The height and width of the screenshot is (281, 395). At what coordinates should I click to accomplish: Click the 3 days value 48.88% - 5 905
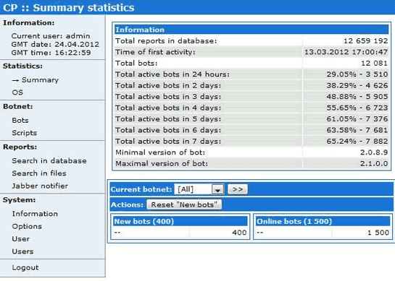click(357, 96)
